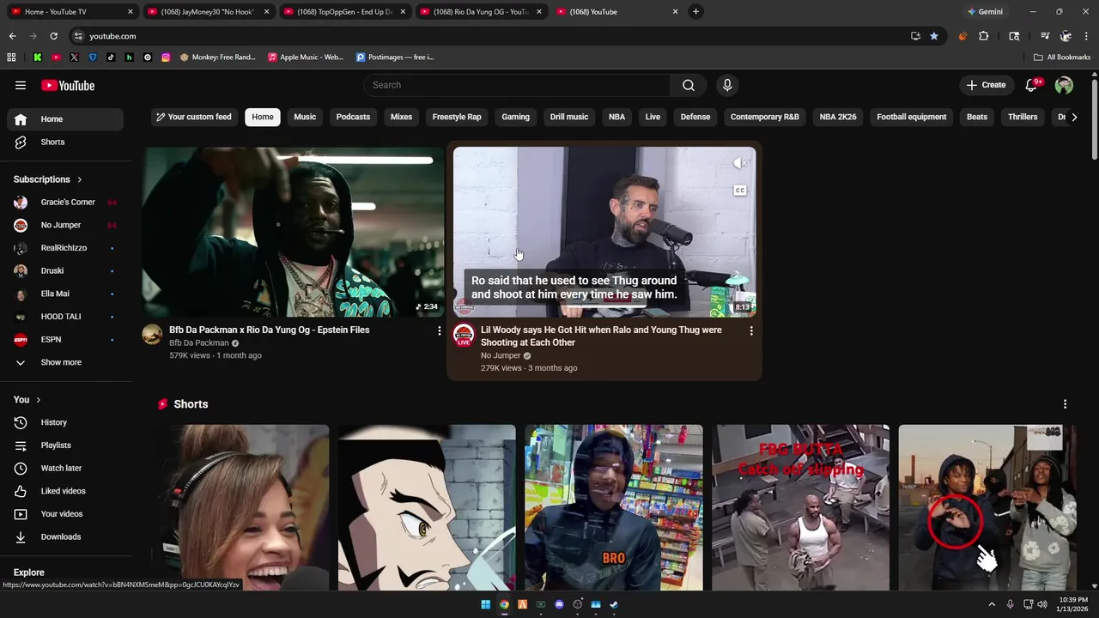Image resolution: width=1099 pixels, height=618 pixels.
Task: Toggle closed captions on preview video
Action: tap(739, 191)
